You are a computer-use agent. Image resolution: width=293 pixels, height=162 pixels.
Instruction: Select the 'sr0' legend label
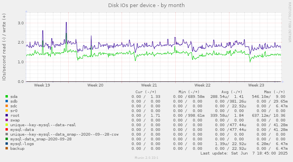tap(14, 110)
